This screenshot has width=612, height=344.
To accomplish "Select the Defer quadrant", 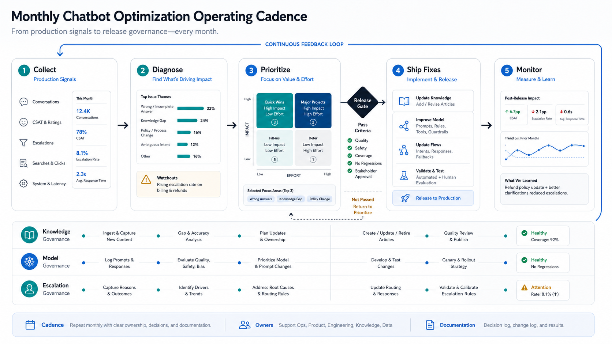I will [313, 148].
